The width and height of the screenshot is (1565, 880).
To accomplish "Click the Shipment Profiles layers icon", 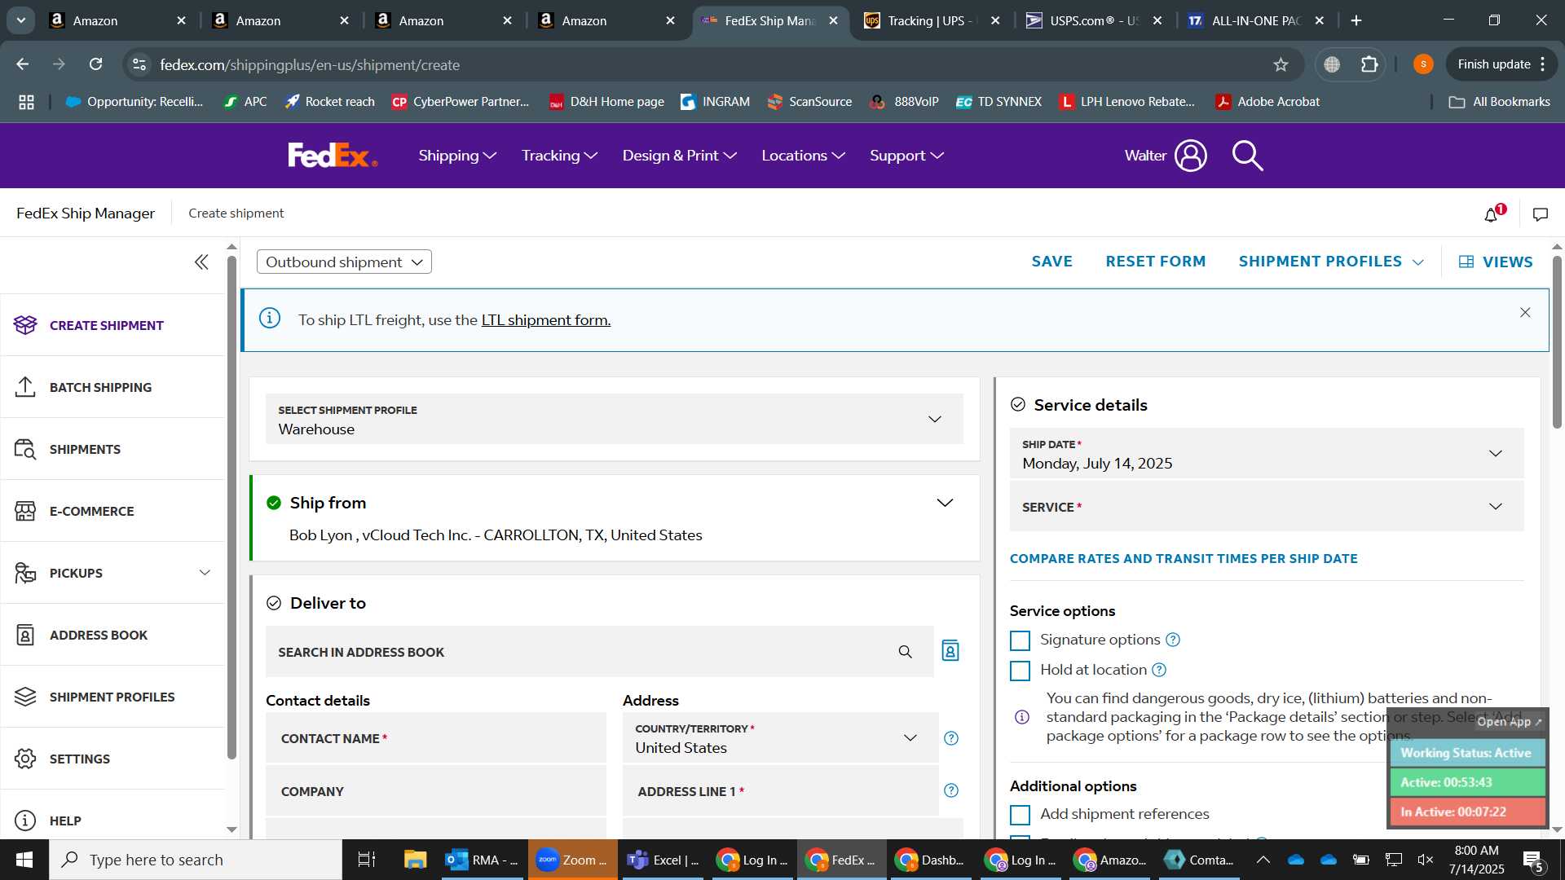I will 25,697.
